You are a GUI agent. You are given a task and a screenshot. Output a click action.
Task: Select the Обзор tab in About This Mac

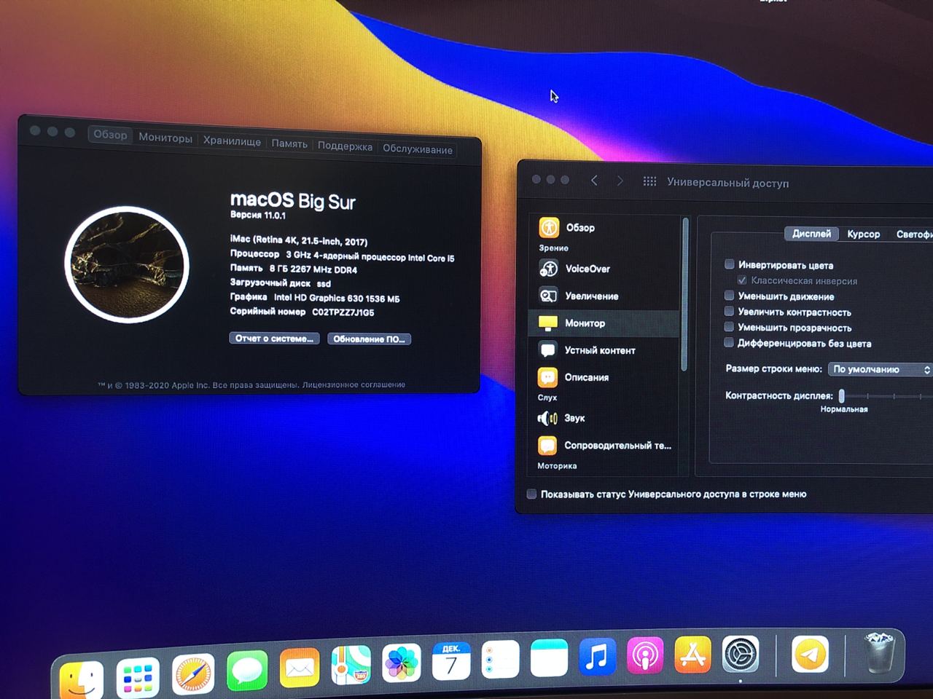tap(110, 135)
